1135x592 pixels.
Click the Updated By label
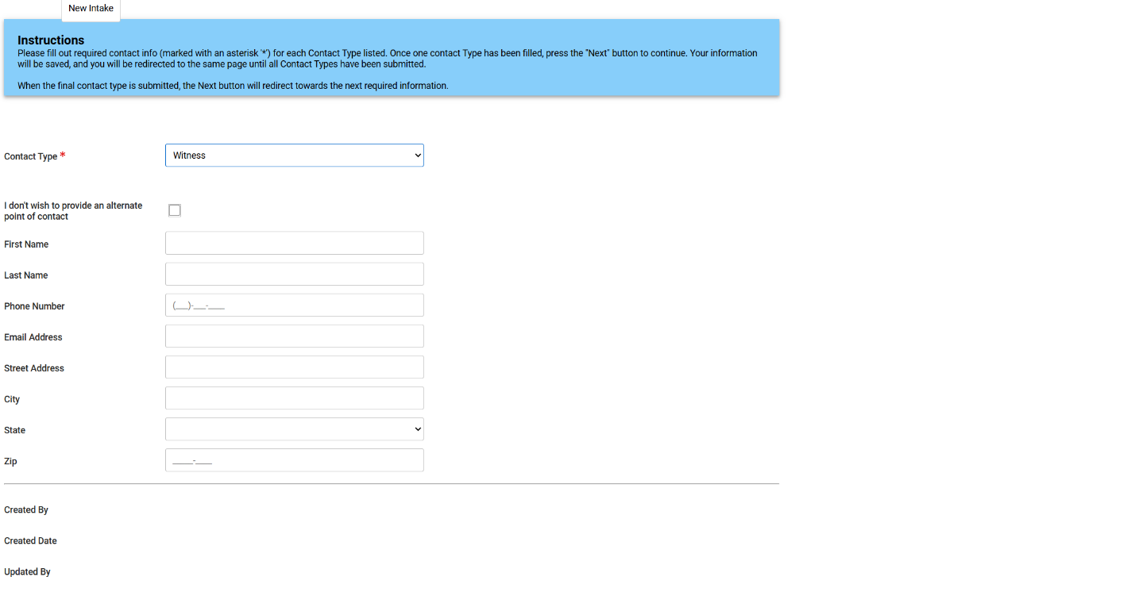pyautogui.click(x=27, y=572)
